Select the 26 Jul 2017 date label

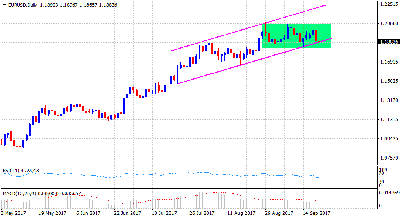tap(202, 213)
